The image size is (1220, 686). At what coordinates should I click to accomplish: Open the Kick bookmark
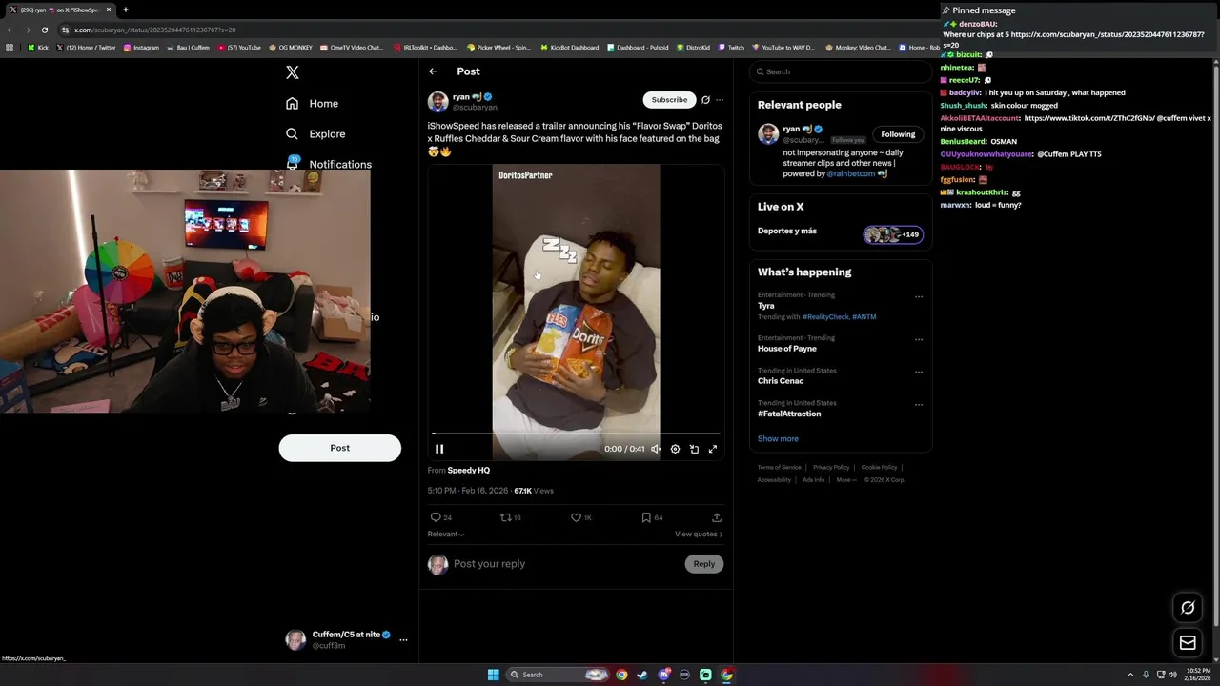pyautogui.click(x=37, y=48)
